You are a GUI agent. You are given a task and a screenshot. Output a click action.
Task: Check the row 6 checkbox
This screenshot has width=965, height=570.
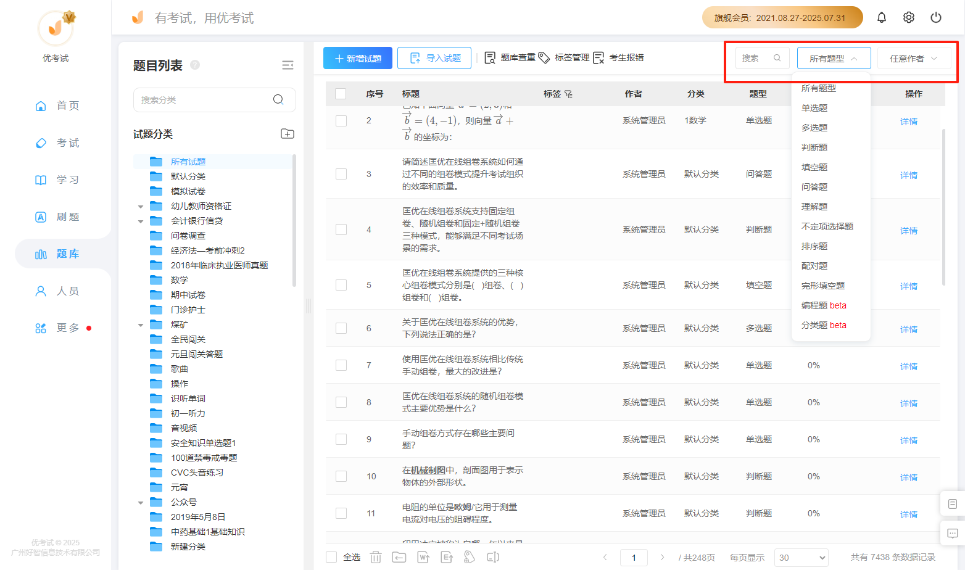click(341, 328)
